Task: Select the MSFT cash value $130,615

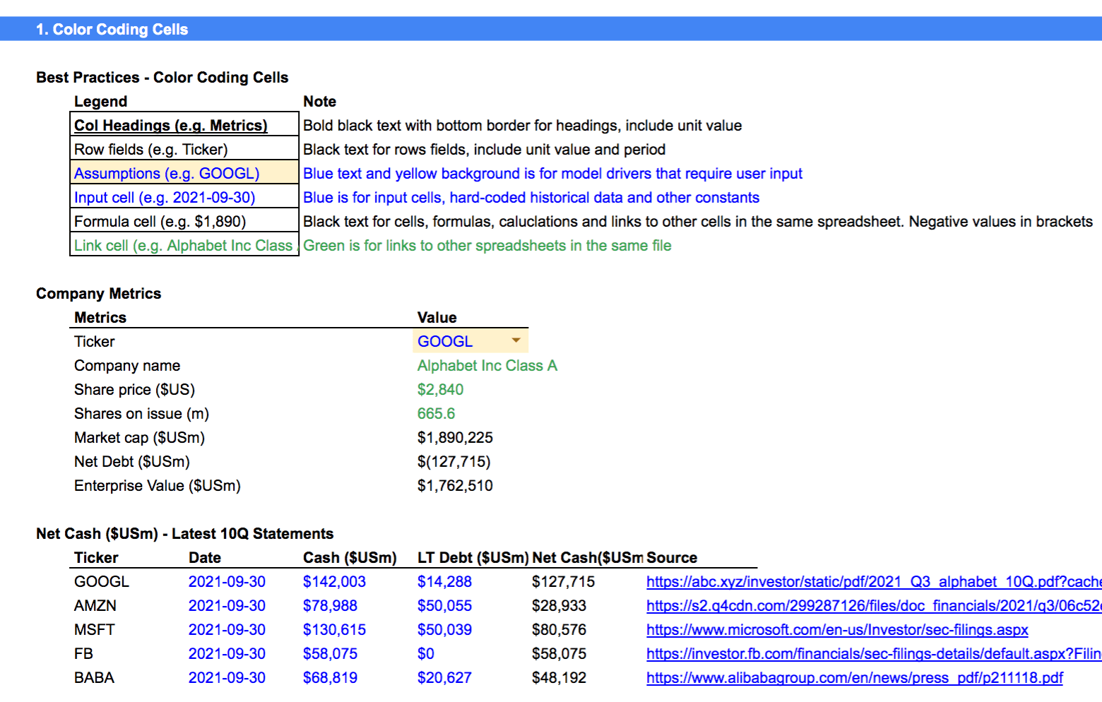Action: point(334,630)
